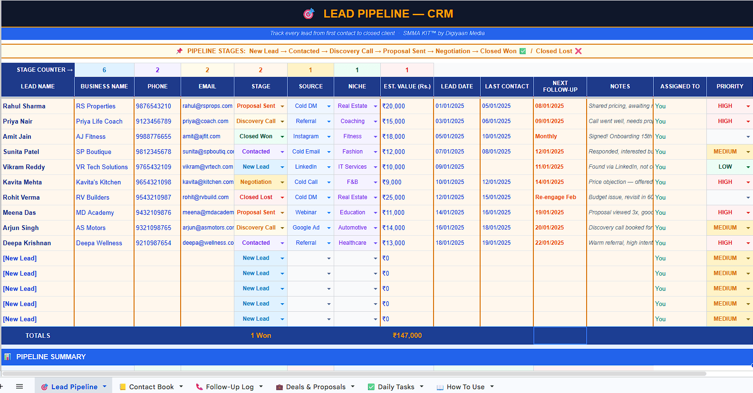The height and width of the screenshot is (393, 753).
Task: Open the Lead Pipeline tab options arrow
Action: tap(105, 386)
